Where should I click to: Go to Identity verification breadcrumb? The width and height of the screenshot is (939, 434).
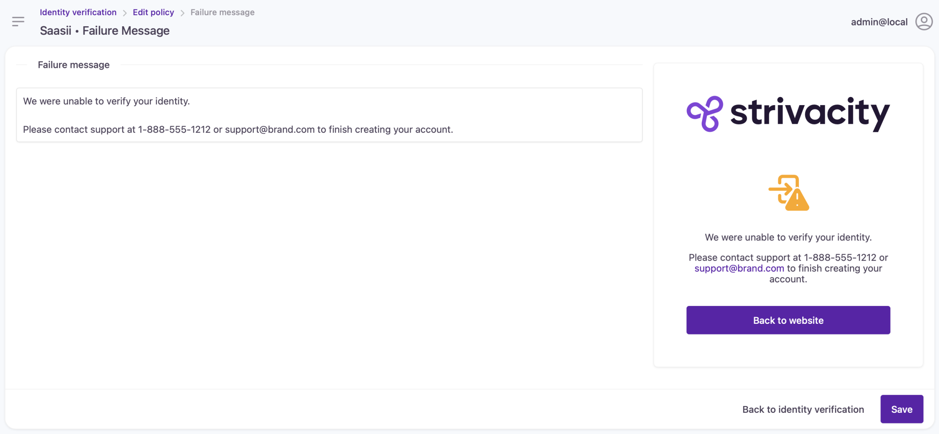point(78,12)
